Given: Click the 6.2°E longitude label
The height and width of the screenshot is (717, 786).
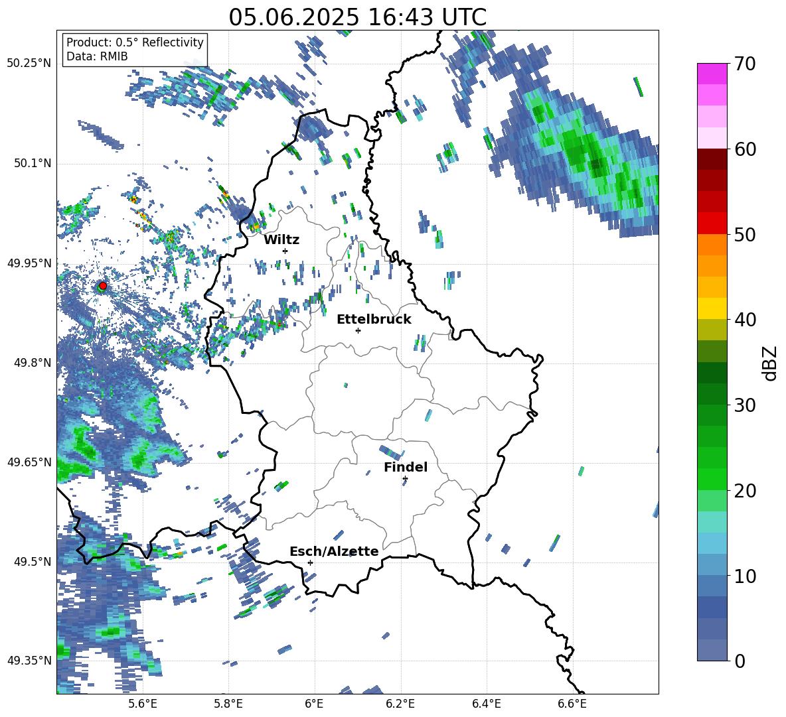Looking at the screenshot, I should [x=400, y=704].
